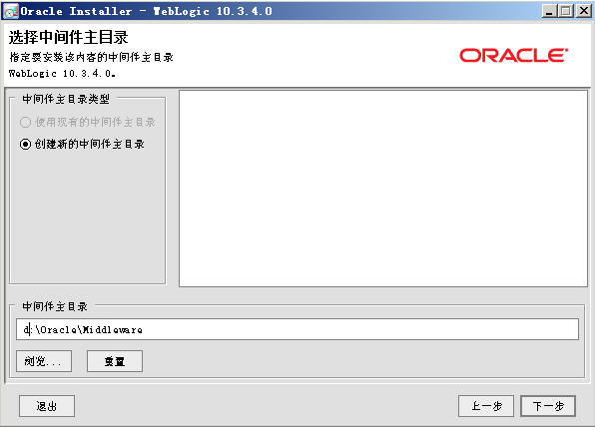The image size is (595, 427).
Task: Click in the d:\Oracle\Middleware path field
Action: 297,329
